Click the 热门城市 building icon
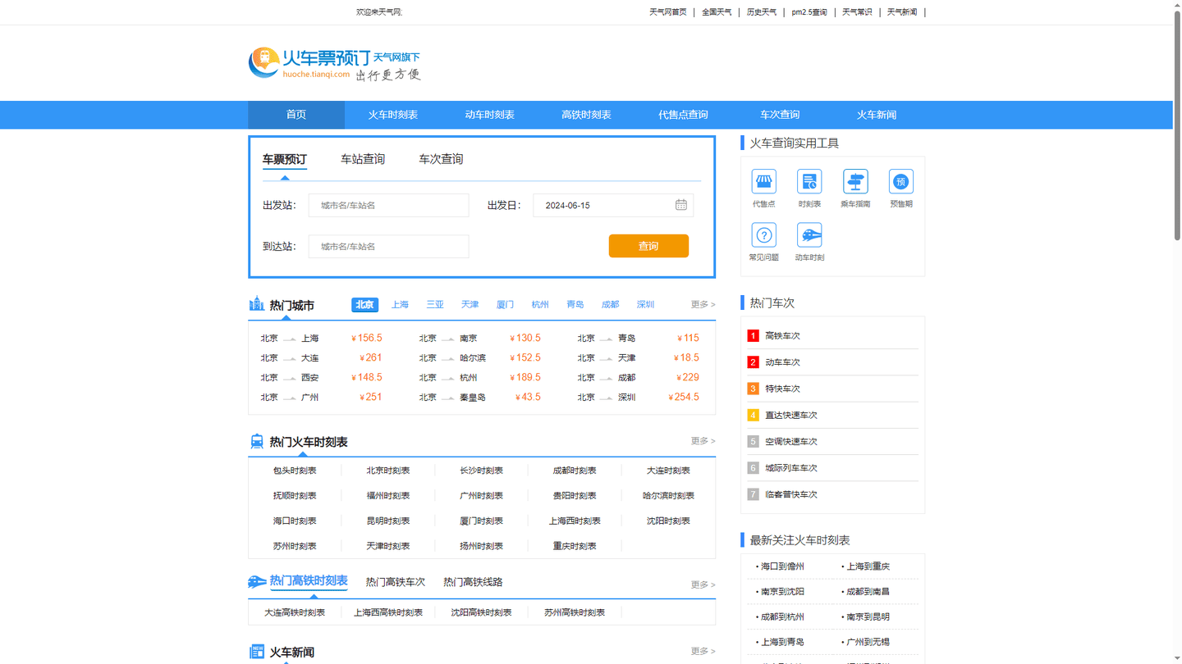This screenshot has height=664, width=1182. (257, 304)
